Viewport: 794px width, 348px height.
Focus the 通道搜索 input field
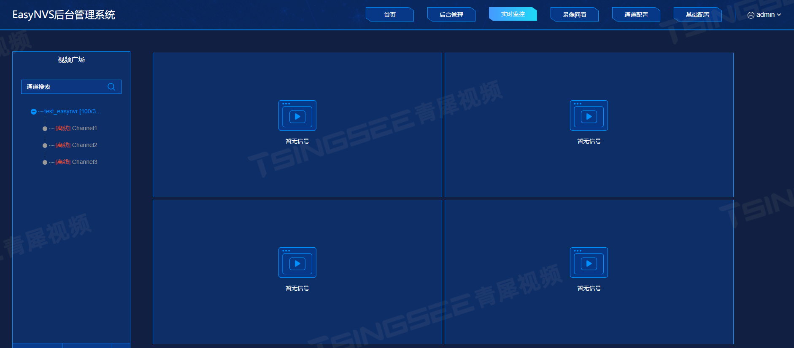(x=71, y=87)
